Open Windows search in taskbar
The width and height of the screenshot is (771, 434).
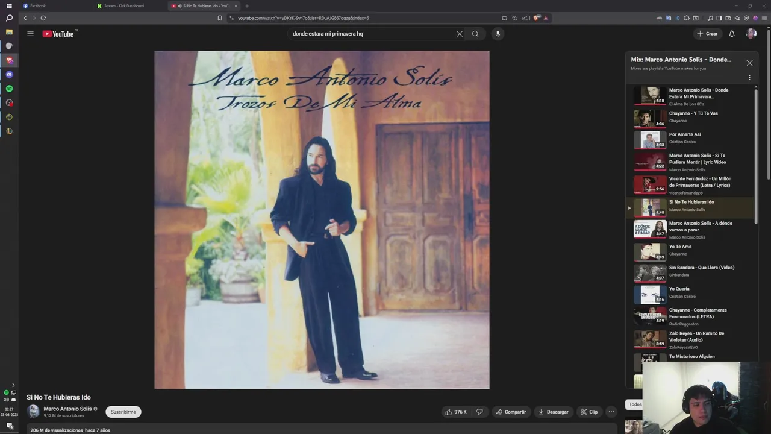click(x=9, y=18)
